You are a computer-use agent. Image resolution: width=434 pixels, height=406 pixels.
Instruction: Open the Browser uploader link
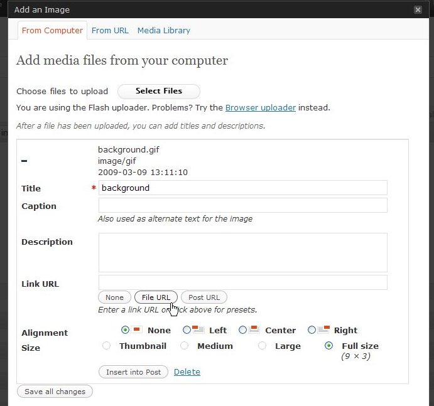coord(260,107)
